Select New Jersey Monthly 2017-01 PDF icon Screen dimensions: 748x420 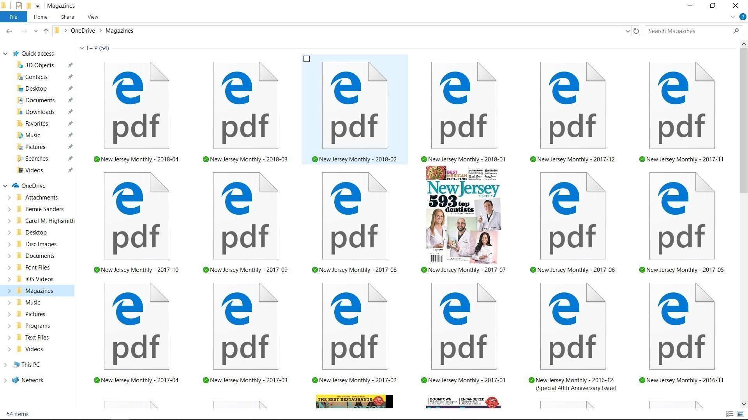click(464, 326)
